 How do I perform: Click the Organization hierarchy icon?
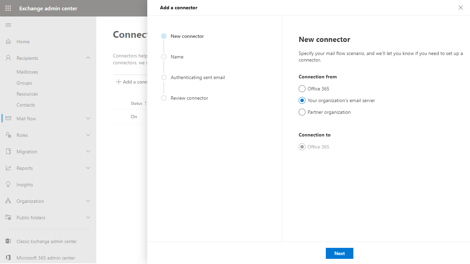pos(9,201)
